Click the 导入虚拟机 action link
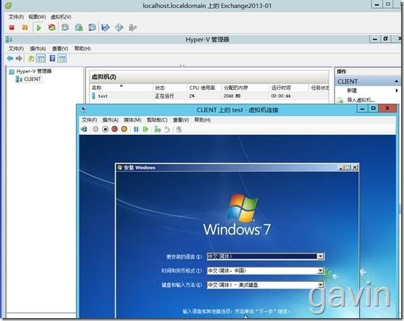The width and height of the screenshot is (404, 321). 361,100
